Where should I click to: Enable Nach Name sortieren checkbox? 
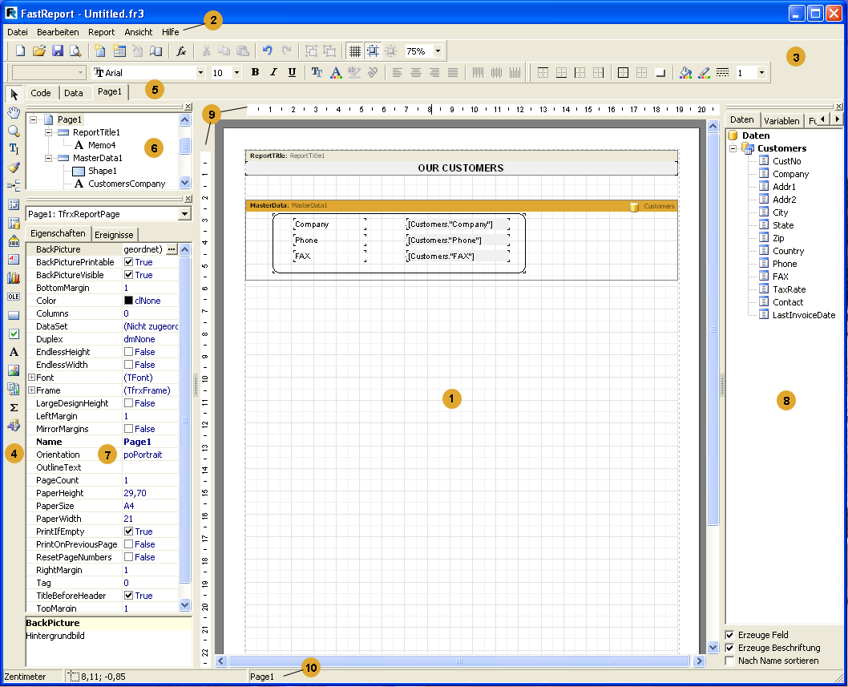tap(729, 661)
